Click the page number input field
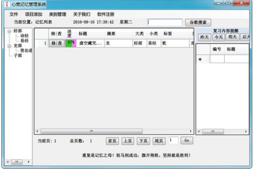 173,140
